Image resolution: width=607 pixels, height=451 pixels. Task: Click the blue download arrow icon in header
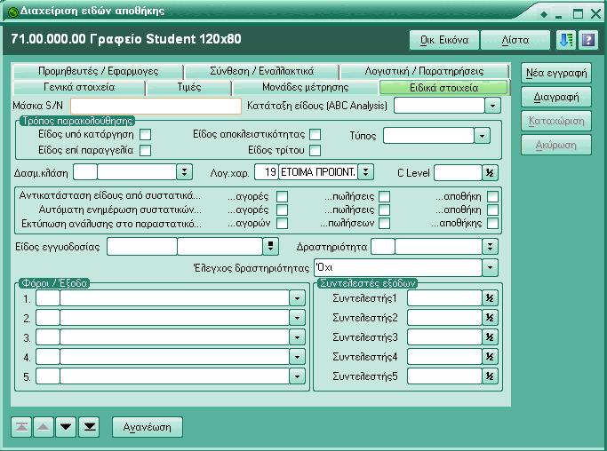tap(565, 40)
